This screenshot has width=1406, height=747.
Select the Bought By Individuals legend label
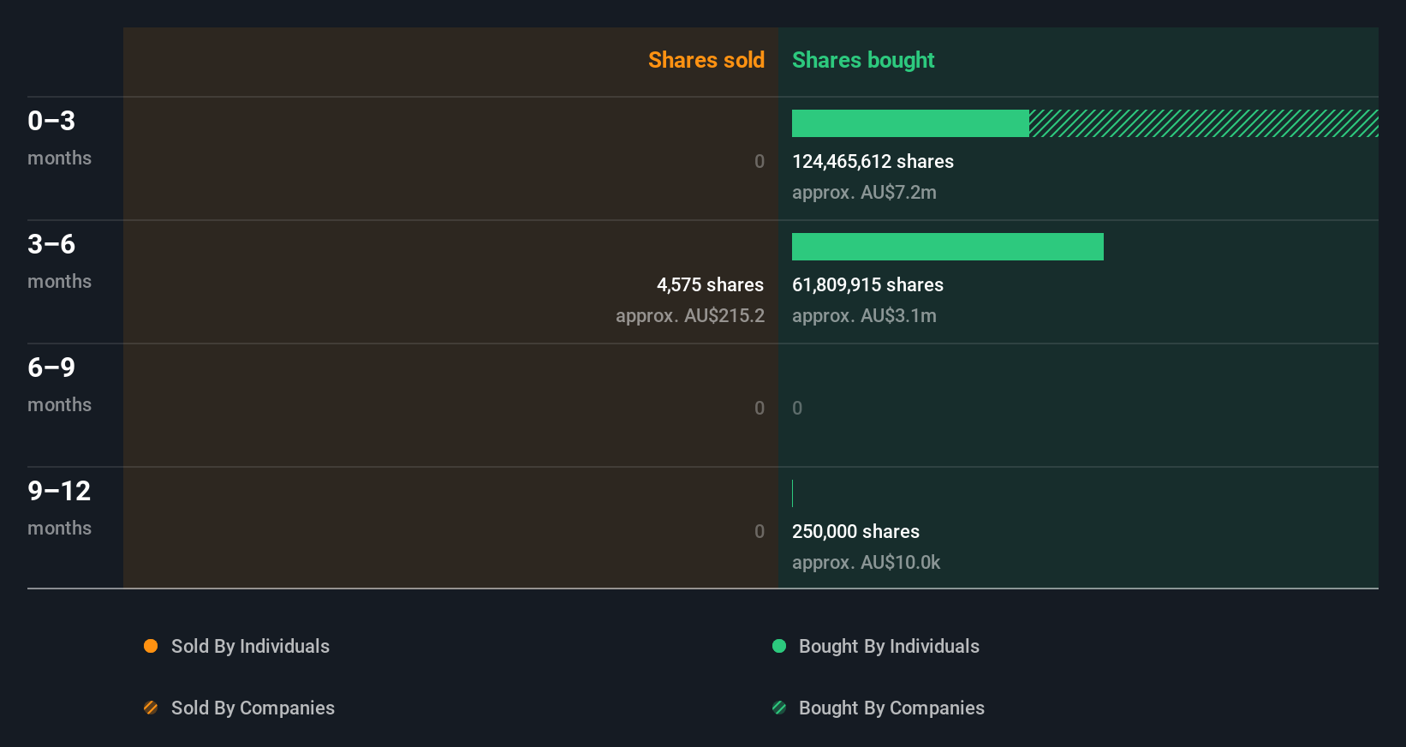(889, 646)
